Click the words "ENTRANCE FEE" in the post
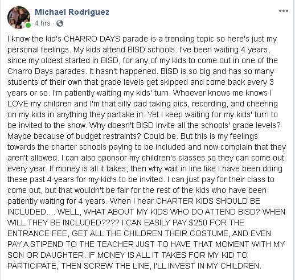295x280 pixels. click(x=37, y=233)
